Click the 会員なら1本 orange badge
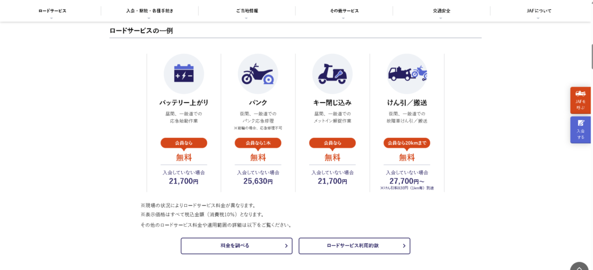The height and width of the screenshot is (270, 593). tap(258, 143)
